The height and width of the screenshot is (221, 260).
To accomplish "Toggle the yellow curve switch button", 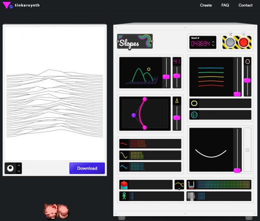I will click(179, 185).
